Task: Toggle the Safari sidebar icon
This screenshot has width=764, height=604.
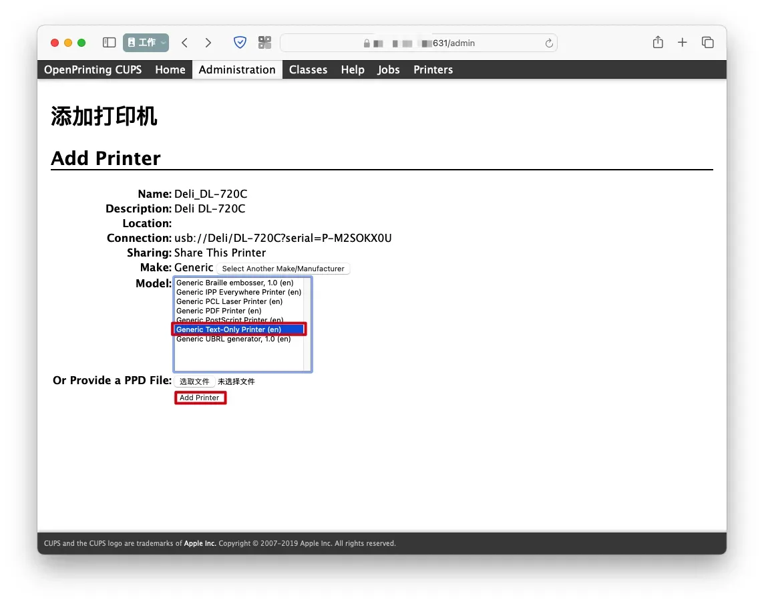Action: 110,43
